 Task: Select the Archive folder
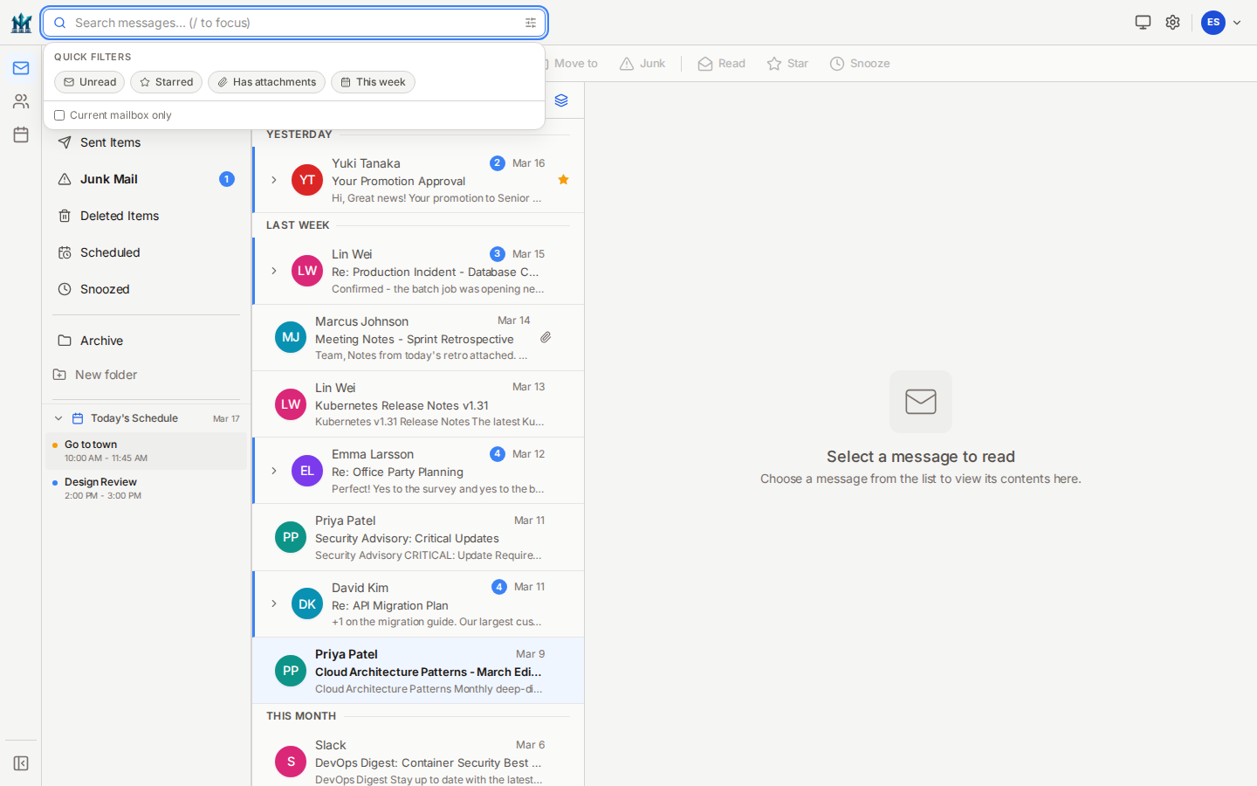point(101,341)
